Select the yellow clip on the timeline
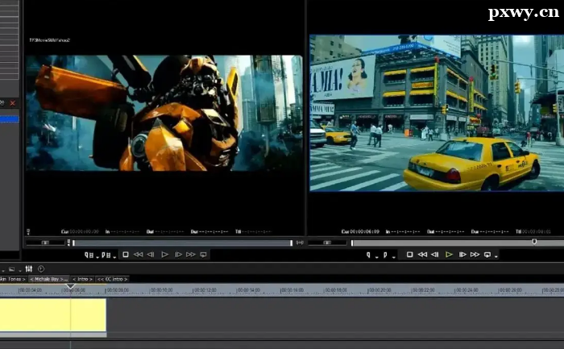 click(53, 315)
